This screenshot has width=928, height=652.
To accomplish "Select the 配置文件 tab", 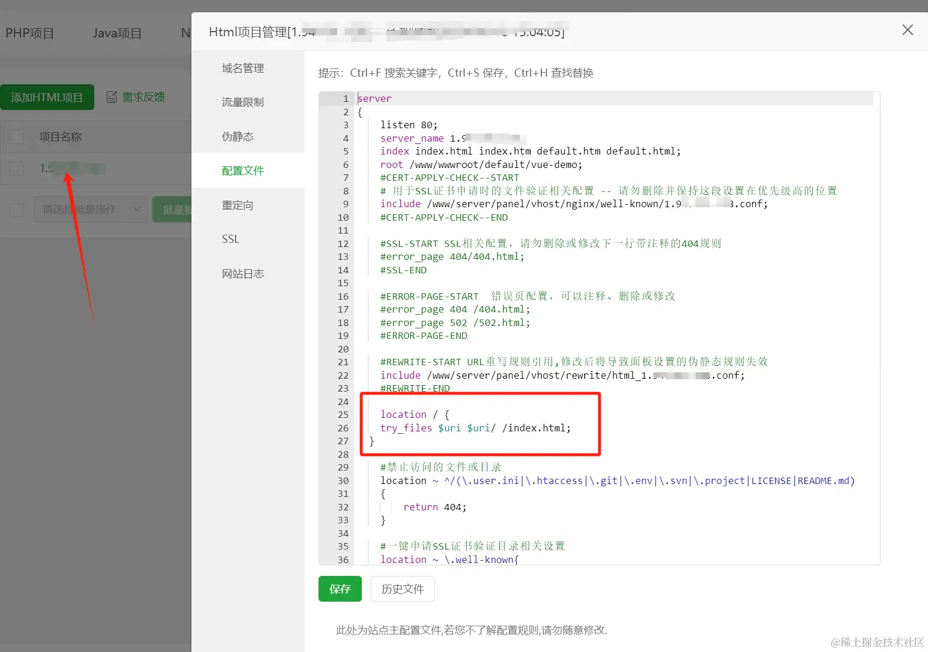I will [243, 170].
